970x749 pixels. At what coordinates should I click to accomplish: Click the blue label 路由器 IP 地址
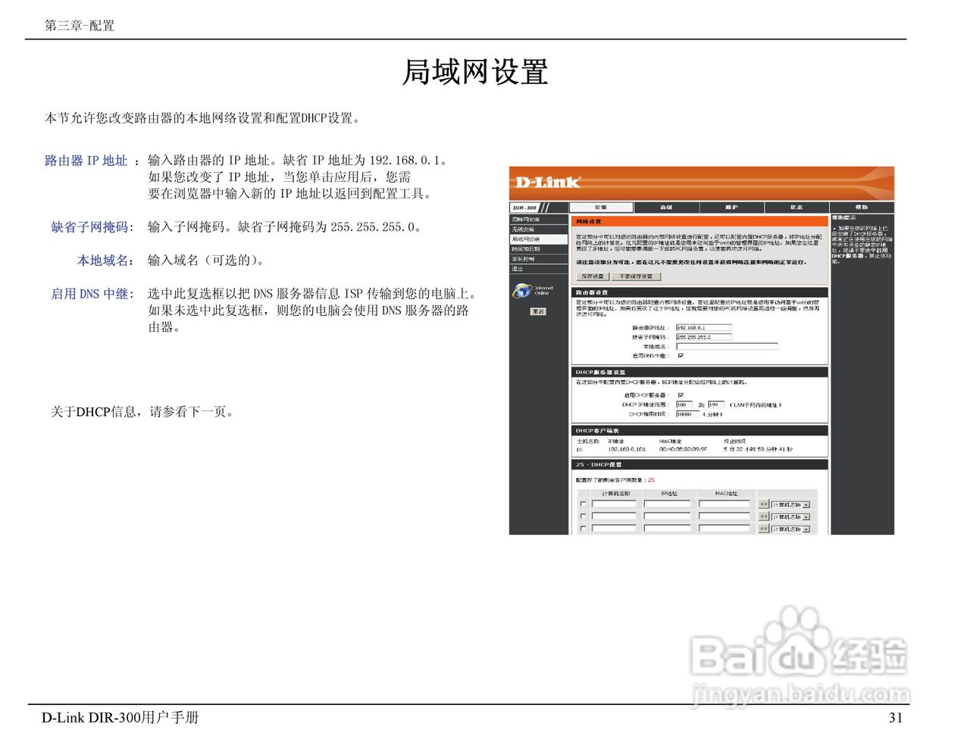click(x=86, y=161)
